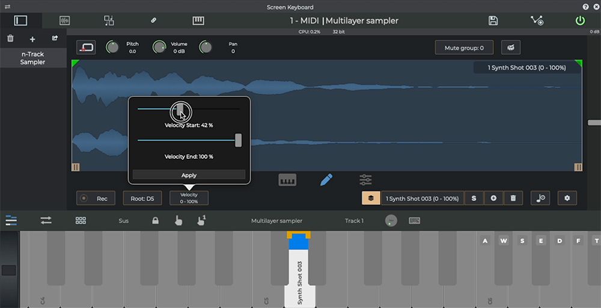The width and height of the screenshot is (601, 308).
Task: Delete the layer with the trash icon
Action: pyautogui.click(x=513, y=199)
